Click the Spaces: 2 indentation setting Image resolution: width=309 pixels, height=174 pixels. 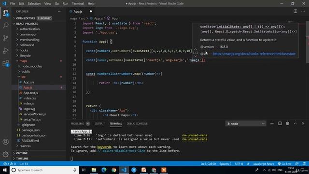point(225,164)
